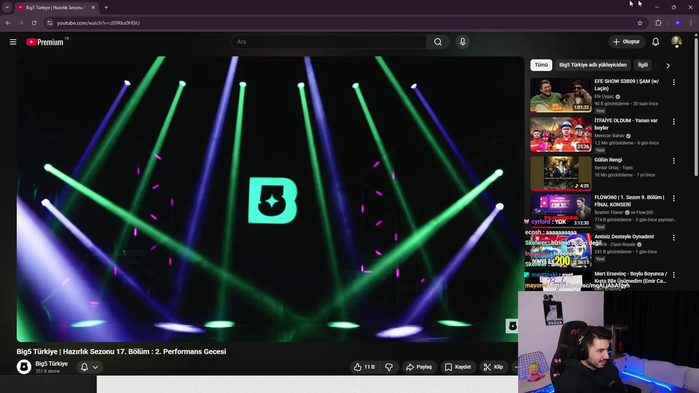
Task: Click the video title text
Action: (121, 352)
